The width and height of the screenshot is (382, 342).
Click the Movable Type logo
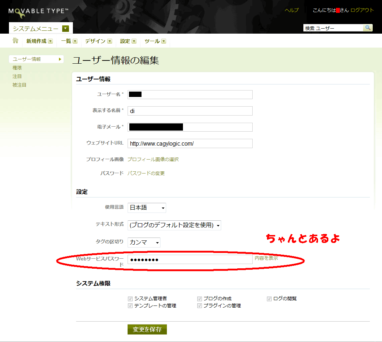point(38,11)
